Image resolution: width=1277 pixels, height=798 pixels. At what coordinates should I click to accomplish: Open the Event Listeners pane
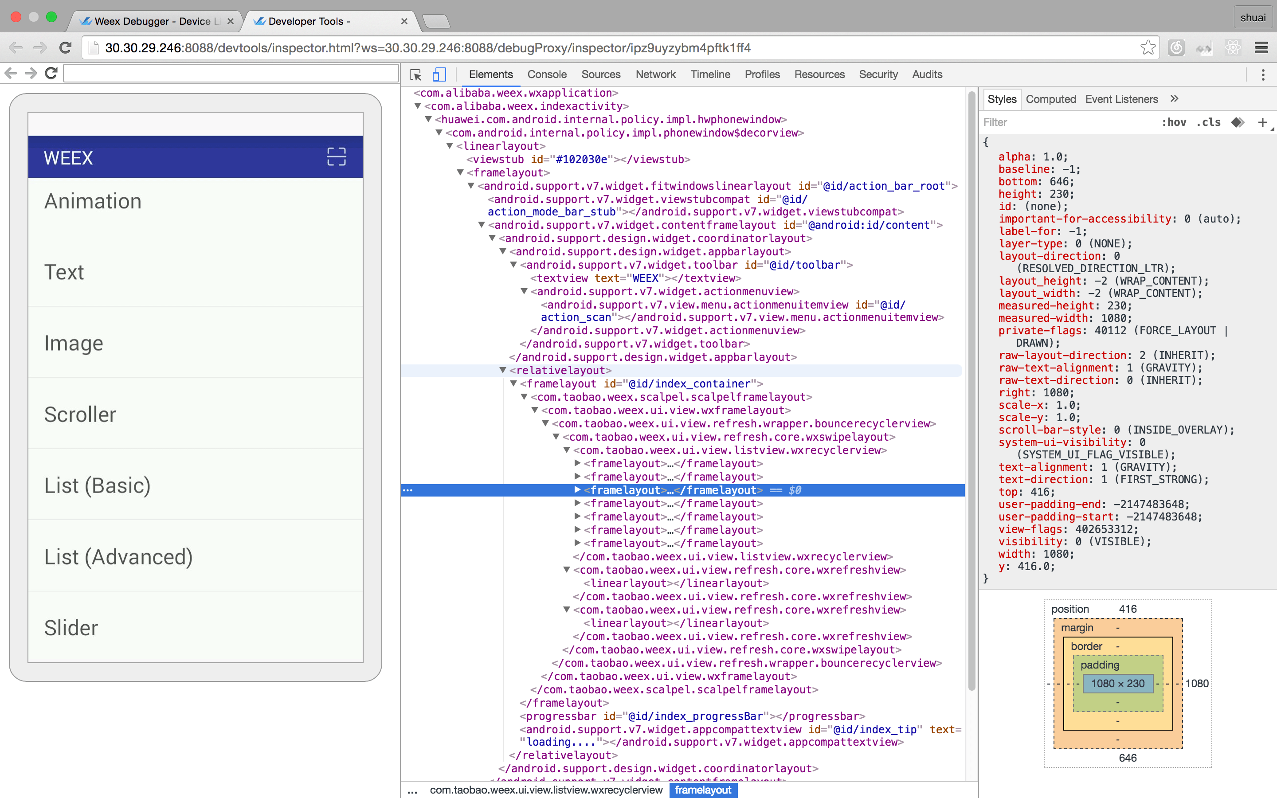coord(1121,99)
